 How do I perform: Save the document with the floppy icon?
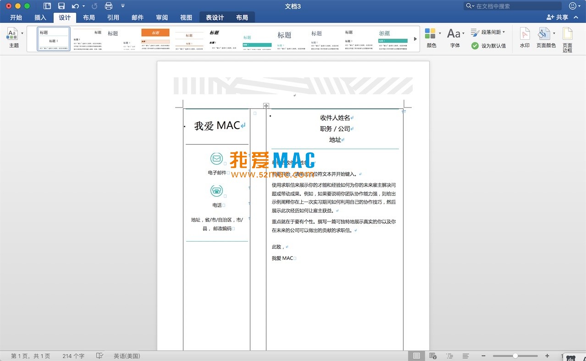61,6
